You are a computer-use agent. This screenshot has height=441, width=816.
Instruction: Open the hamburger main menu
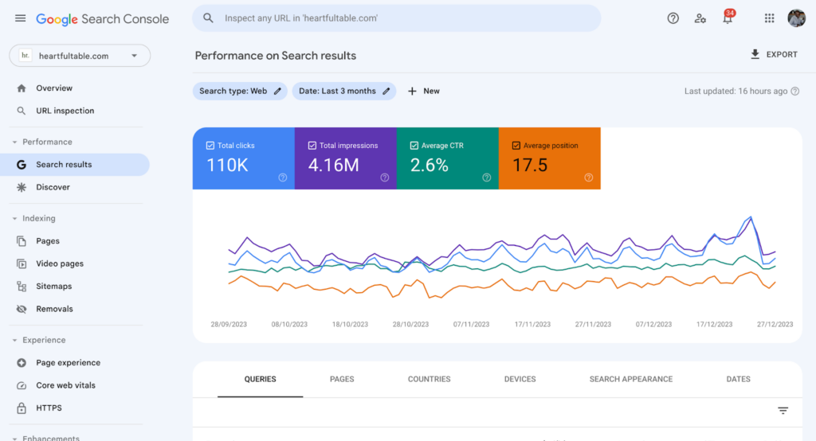tap(20, 18)
